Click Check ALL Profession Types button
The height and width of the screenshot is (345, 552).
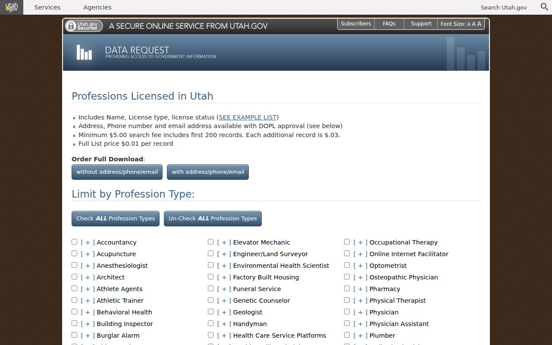pos(116,219)
